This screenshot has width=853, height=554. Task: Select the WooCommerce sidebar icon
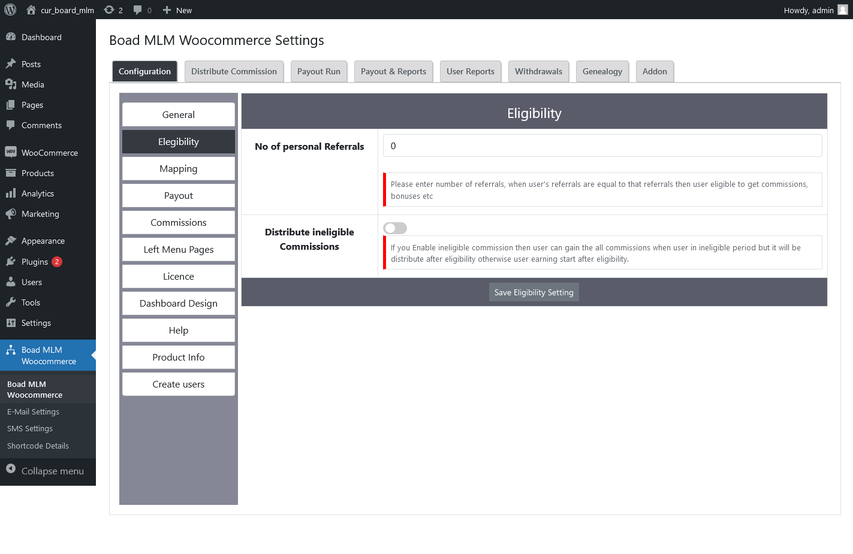pos(12,152)
